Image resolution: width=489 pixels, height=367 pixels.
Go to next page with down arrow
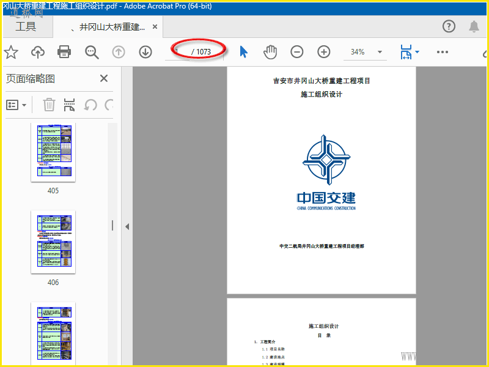pyautogui.click(x=145, y=52)
